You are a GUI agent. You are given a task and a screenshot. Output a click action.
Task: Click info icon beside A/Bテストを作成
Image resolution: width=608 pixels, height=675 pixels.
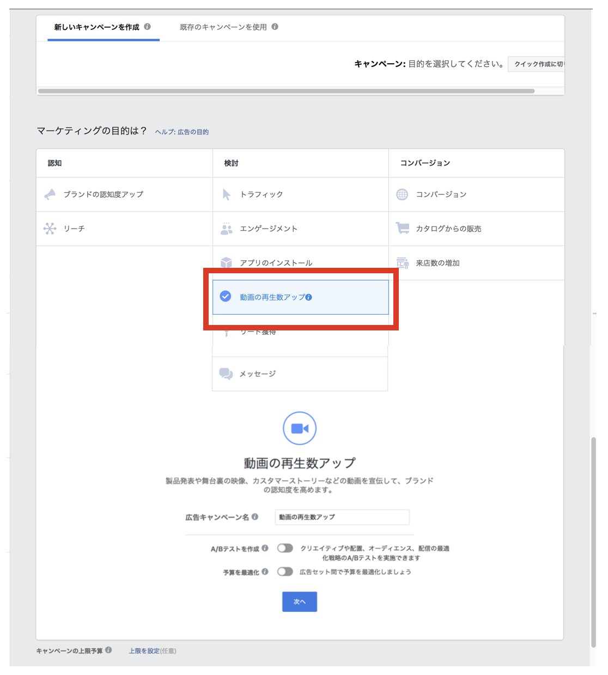[265, 548]
